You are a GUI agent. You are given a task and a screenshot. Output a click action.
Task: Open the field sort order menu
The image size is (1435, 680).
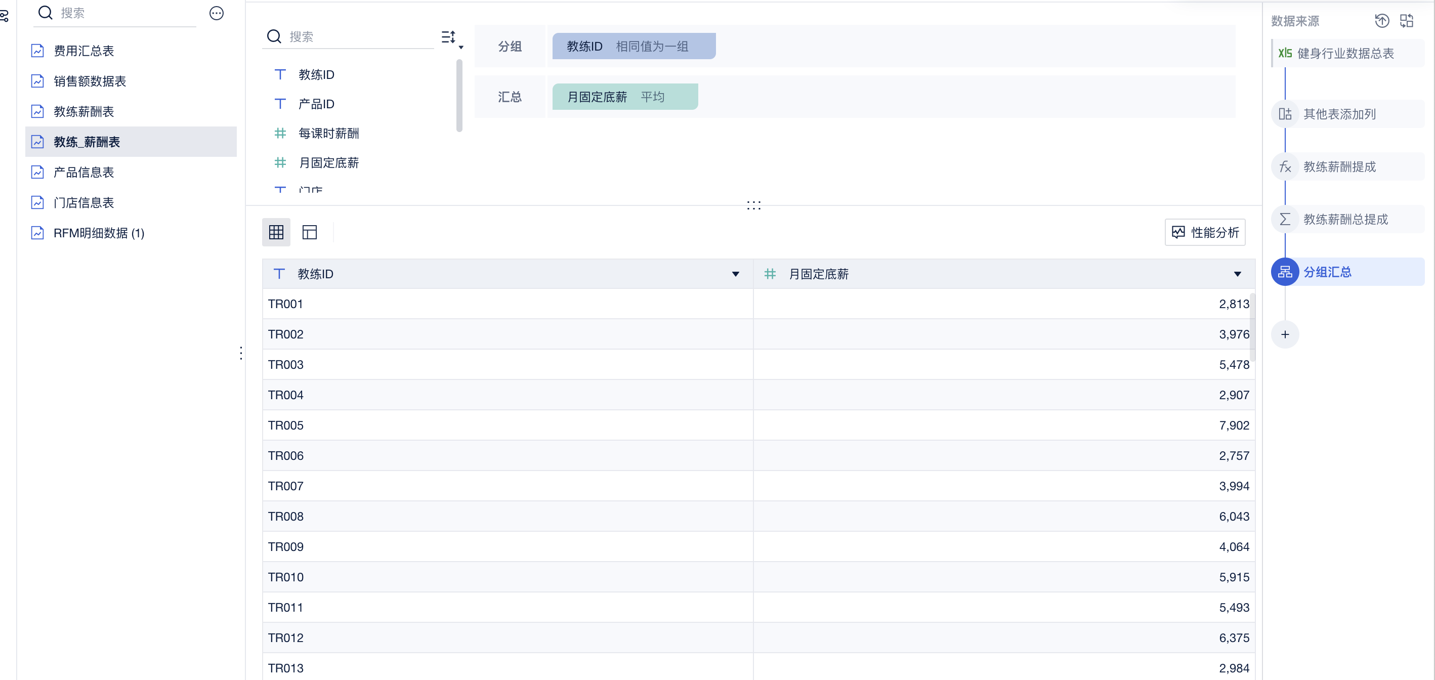point(451,38)
